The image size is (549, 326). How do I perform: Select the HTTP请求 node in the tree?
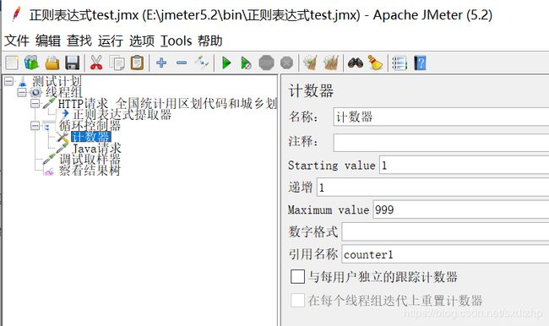167,104
